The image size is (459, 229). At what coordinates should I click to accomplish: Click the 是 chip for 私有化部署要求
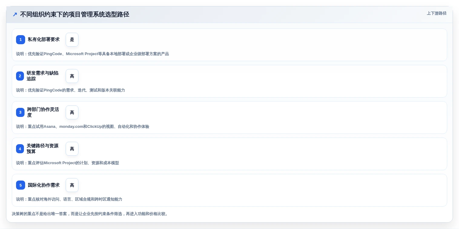pyautogui.click(x=72, y=40)
